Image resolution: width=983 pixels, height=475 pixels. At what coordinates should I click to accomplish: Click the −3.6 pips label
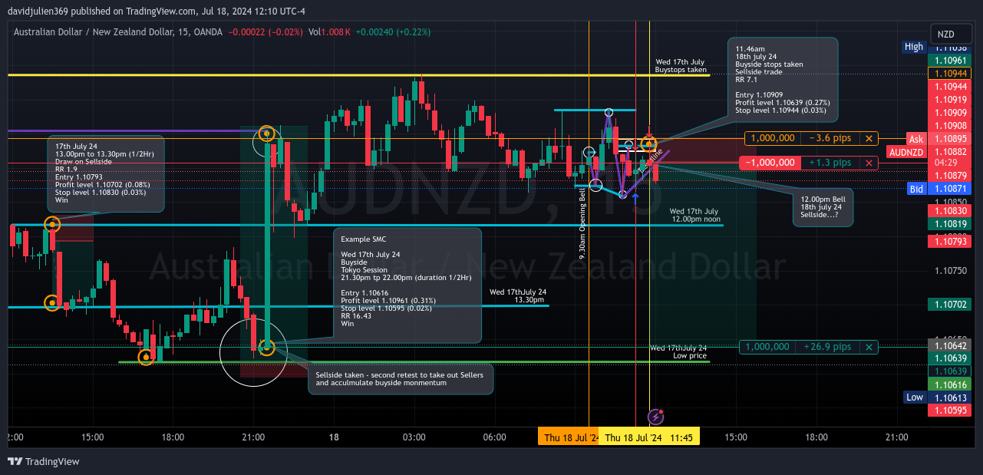click(830, 138)
